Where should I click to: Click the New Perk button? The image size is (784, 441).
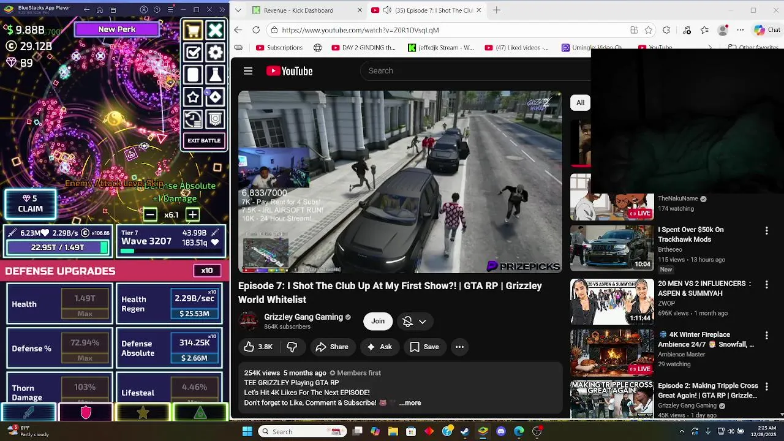click(x=117, y=29)
